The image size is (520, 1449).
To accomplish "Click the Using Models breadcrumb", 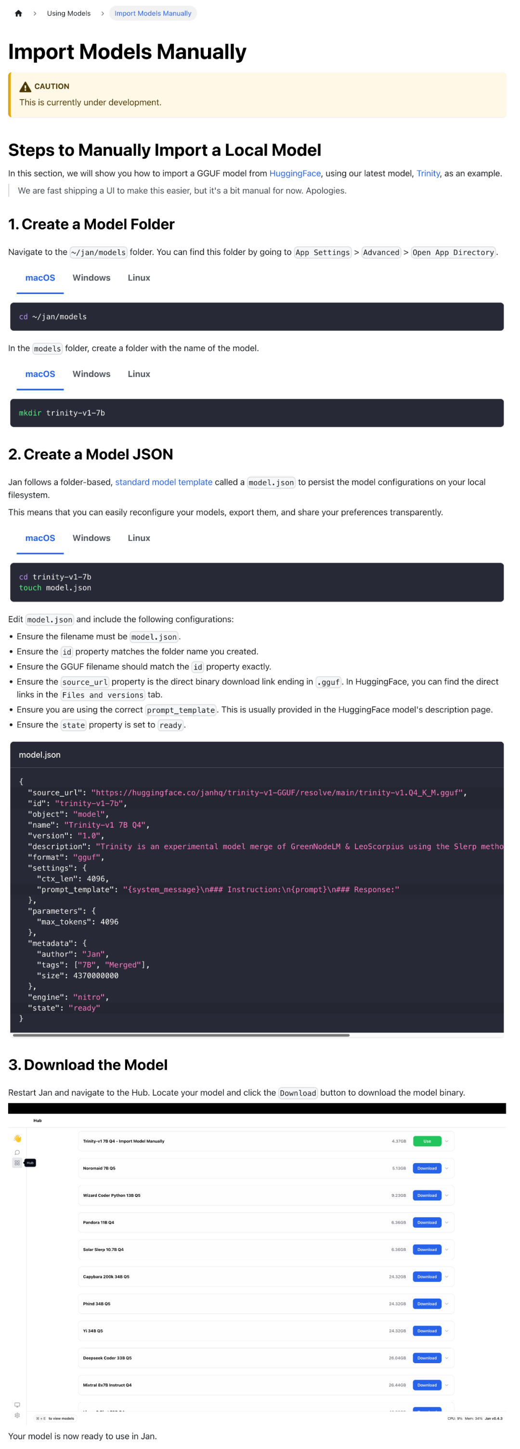I will point(68,13).
